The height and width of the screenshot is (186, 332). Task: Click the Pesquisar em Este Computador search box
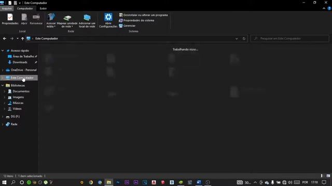coord(290,39)
